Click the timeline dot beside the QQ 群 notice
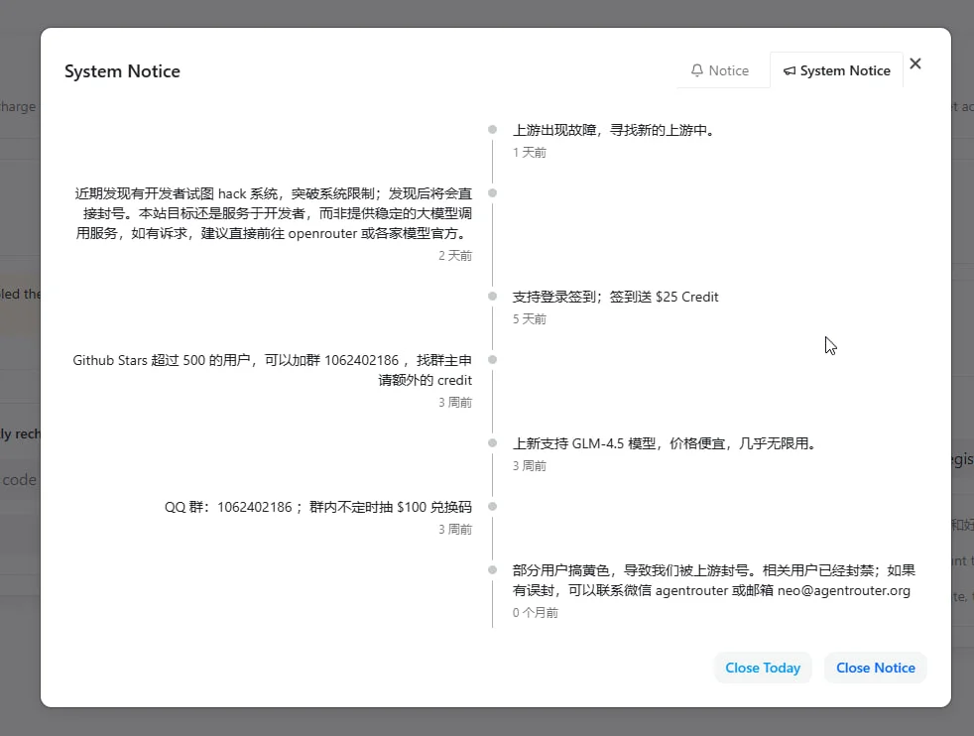The width and height of the screenshot is (974, 736). tap(492, 506)
